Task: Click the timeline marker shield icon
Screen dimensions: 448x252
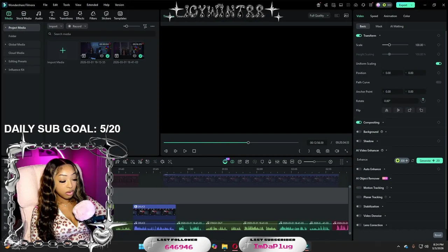Action: [x=262, y=162]
